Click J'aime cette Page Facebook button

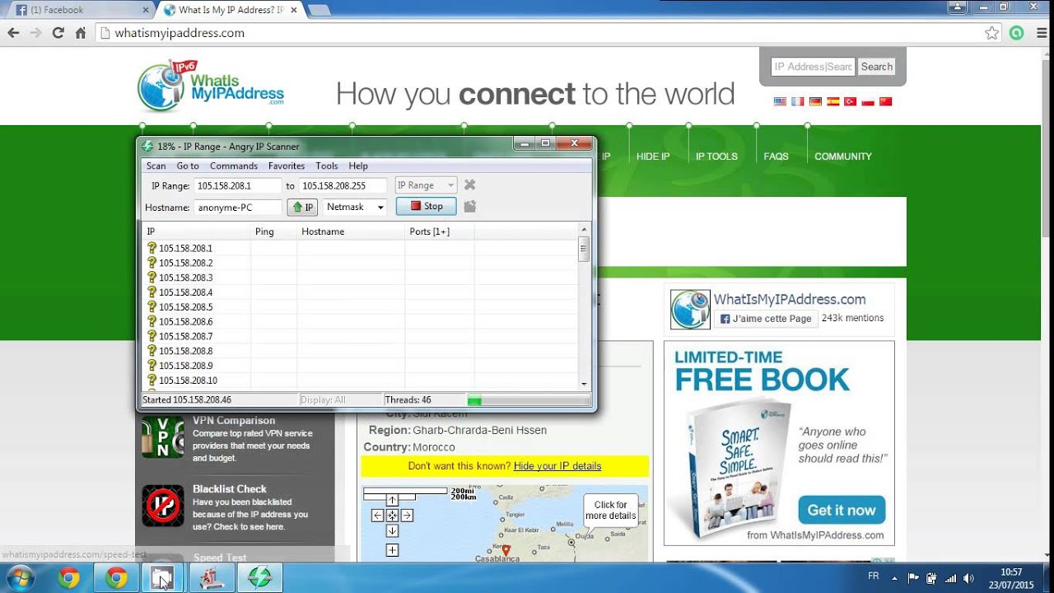(x=766, y=319)
